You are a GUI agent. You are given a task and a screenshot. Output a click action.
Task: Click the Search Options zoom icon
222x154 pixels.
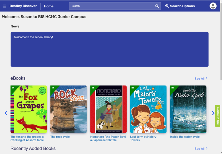tap(167, 6)
